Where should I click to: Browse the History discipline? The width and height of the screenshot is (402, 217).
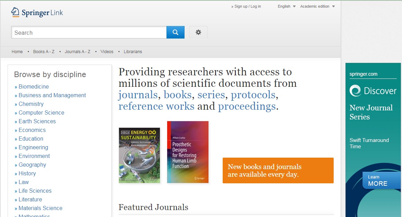(27, 173)
